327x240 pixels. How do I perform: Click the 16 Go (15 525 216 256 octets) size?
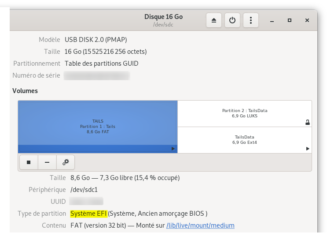pyautogui.click(x=106, y=52)
